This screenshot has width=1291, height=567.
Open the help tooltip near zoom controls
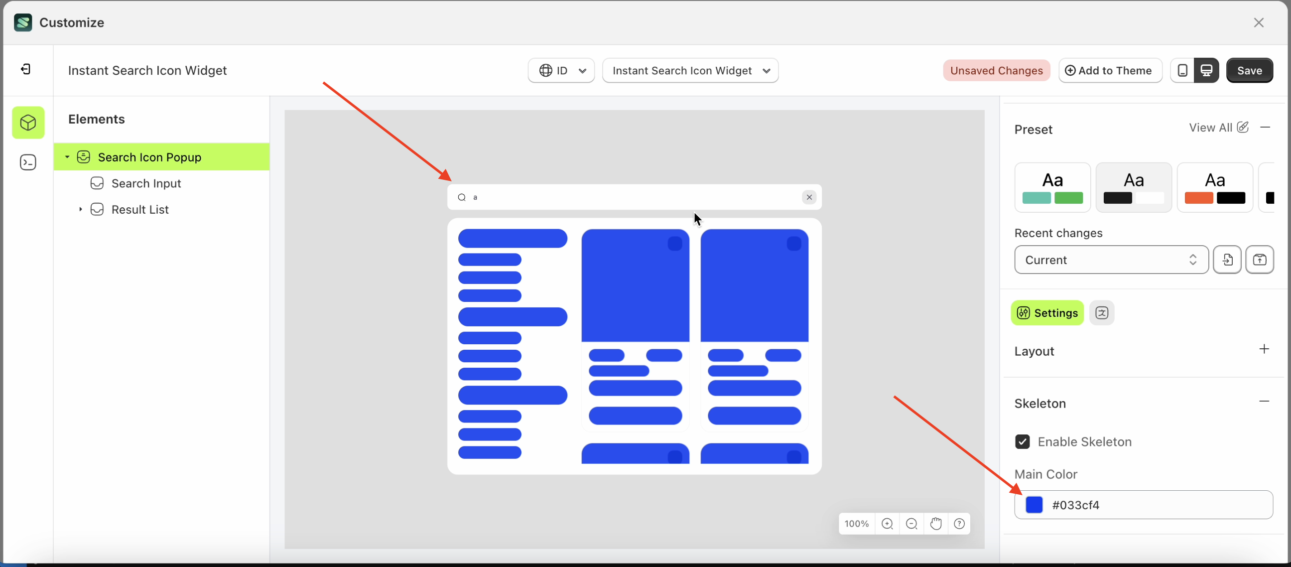(x=959, y=523)
